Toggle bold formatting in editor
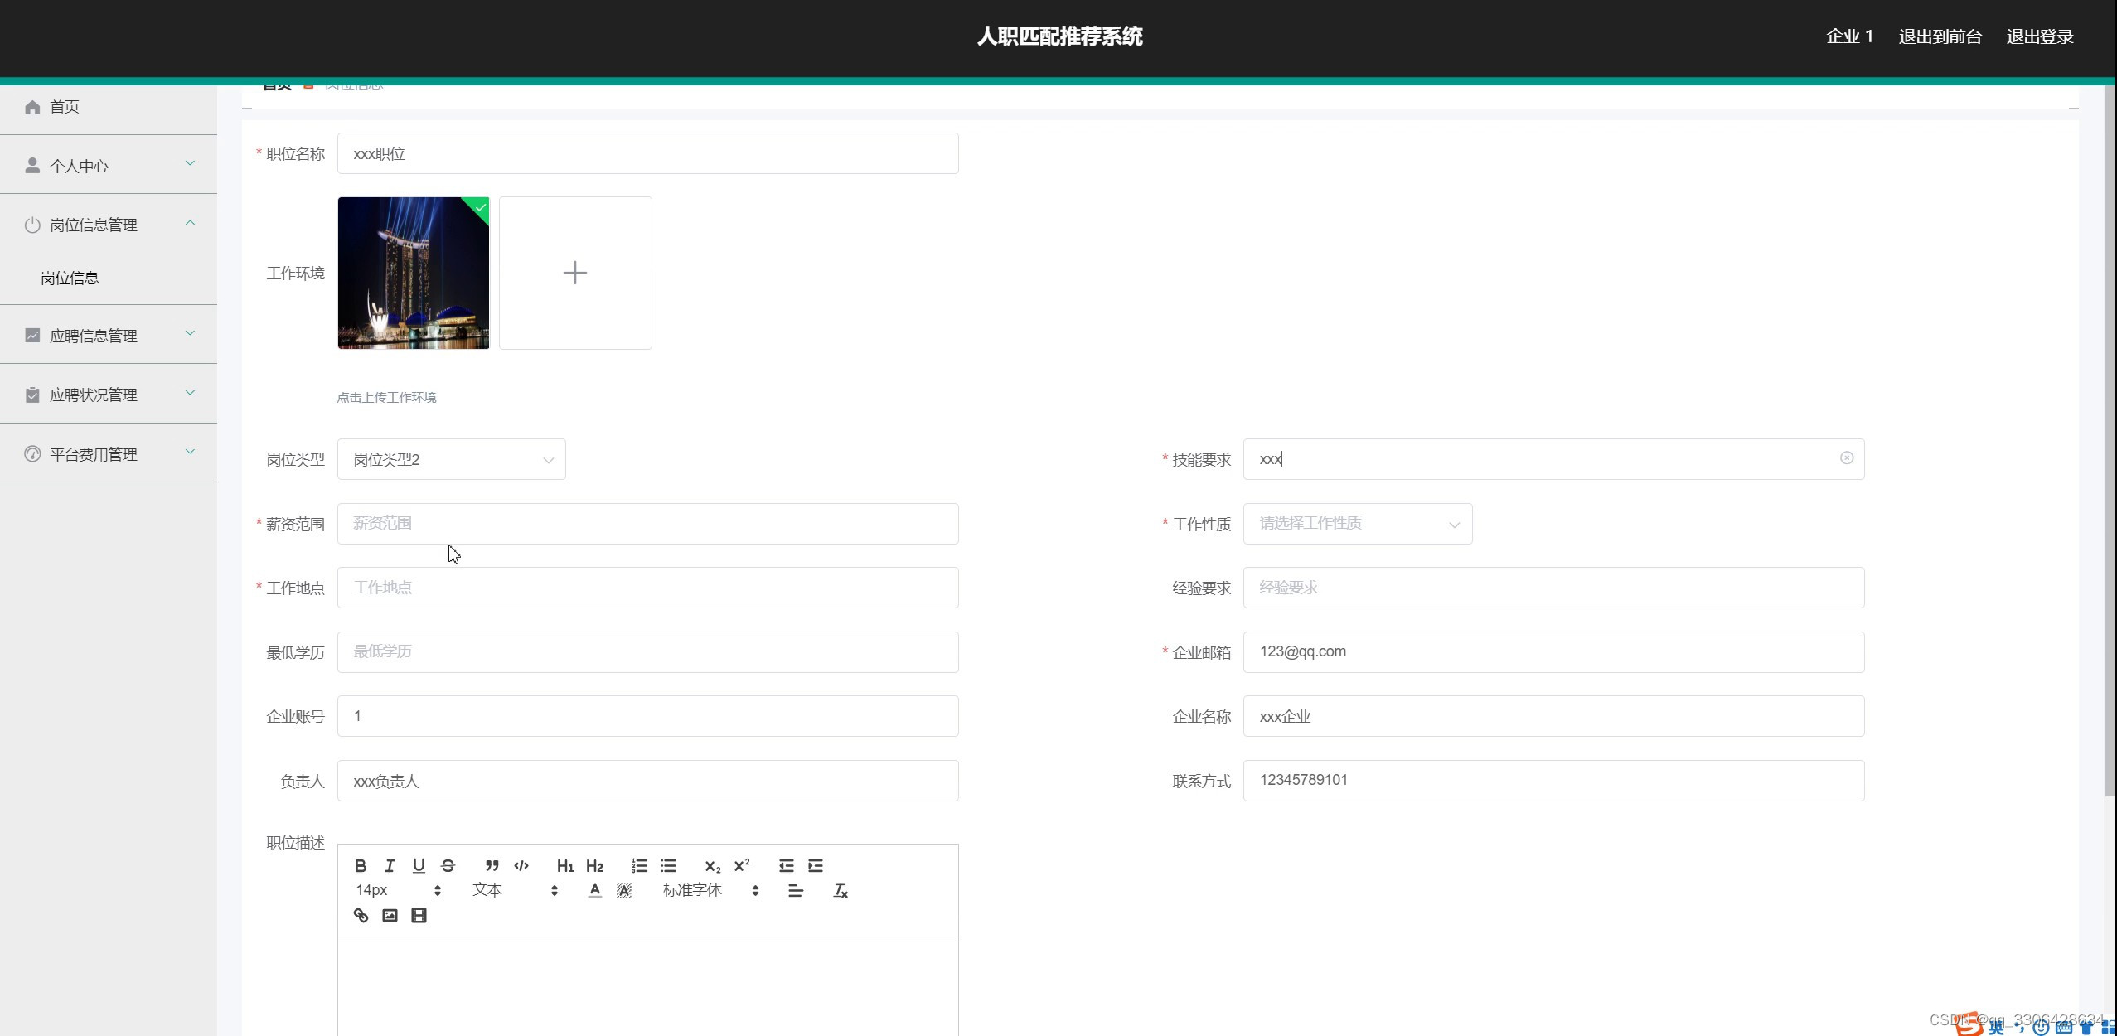Screen dimensions: 2117x1036 [x=360, y=865]
